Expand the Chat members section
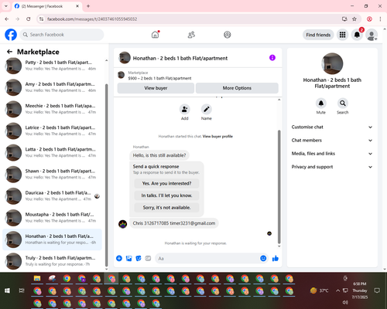This screenshot has width=387, height=309. tap(332, 141)
